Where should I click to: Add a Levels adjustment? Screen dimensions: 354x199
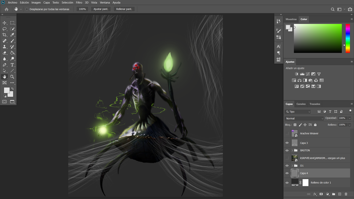(302, 74)
